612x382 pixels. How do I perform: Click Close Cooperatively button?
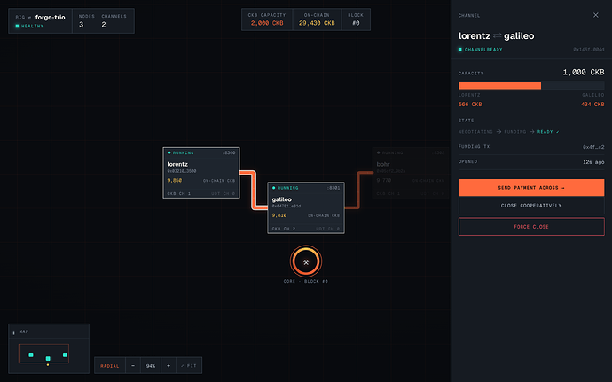(531, 206)
